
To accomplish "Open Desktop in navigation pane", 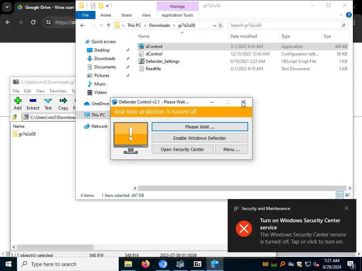I will (102, 50).
